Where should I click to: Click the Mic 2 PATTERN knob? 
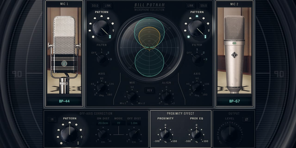tap(197, 28)
